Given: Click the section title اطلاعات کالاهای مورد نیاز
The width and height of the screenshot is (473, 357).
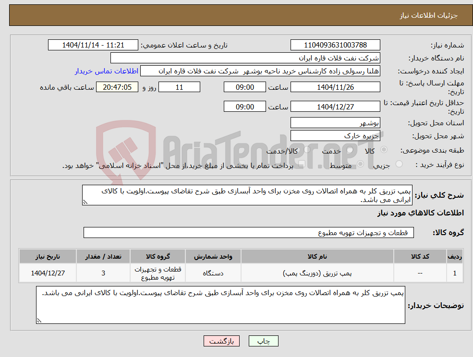Looking at the screenshot, I should (421, 213).
